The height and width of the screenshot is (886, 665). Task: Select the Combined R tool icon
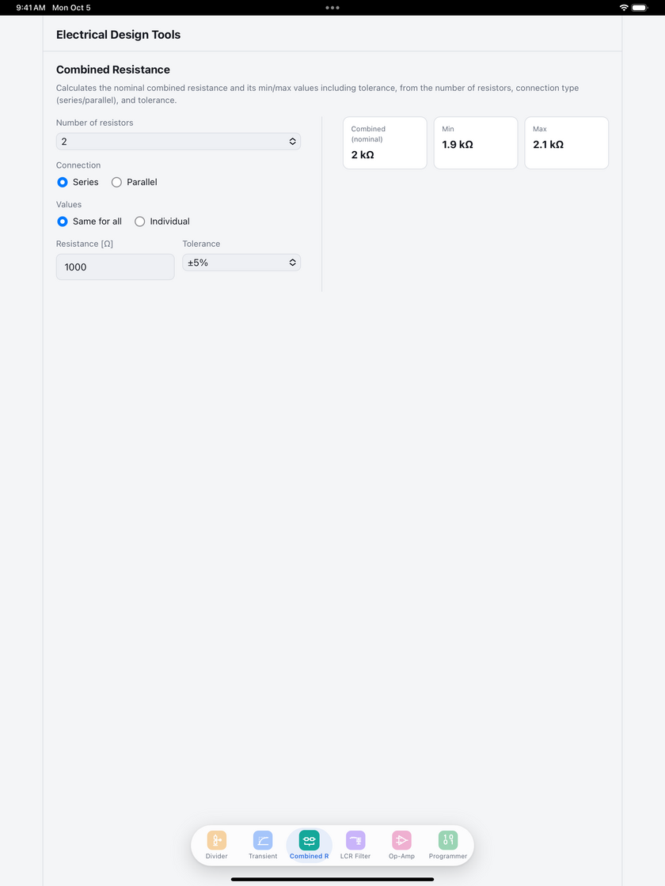(x=310, y=840)
